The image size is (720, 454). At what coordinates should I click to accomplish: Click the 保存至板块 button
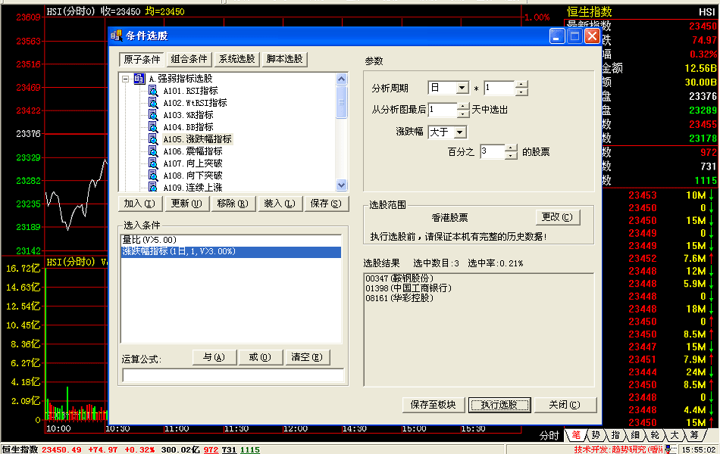pyautogui.click(x=433, y=405)
